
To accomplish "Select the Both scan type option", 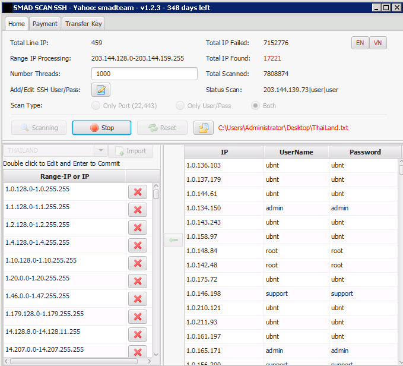I will pyautogui.click(x=255, y=106).
